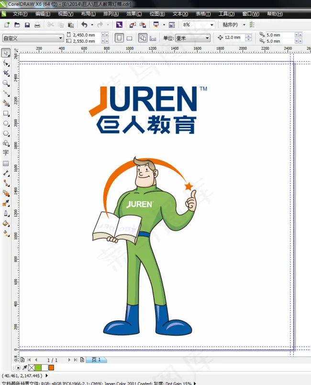Expand the document palette flyout arrow
This screenshot has width=311, height=385.
tap(18, 368)
